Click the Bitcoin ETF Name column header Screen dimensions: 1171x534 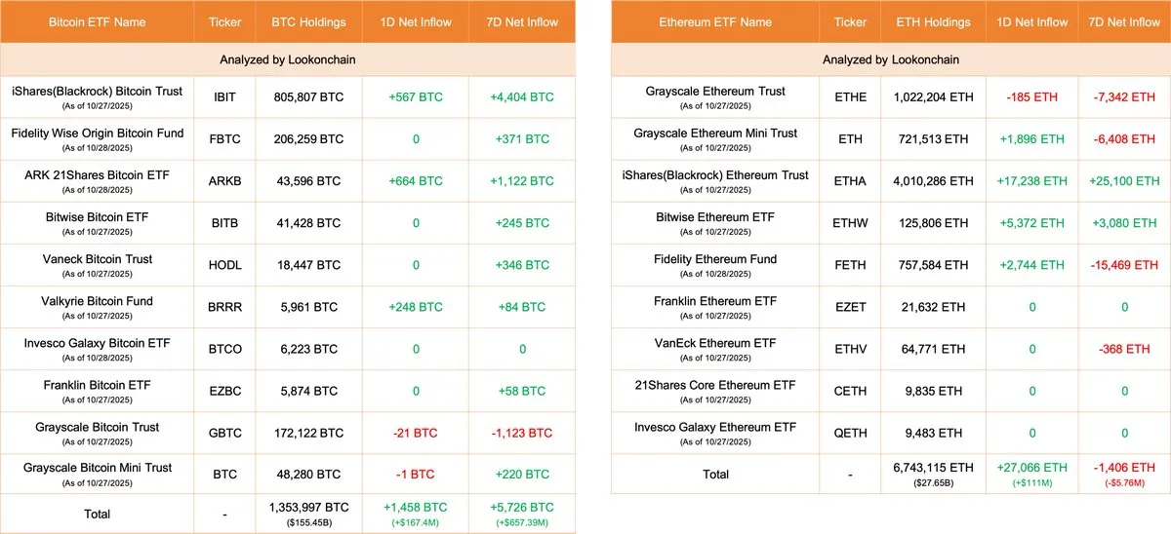tap(96, 21)
